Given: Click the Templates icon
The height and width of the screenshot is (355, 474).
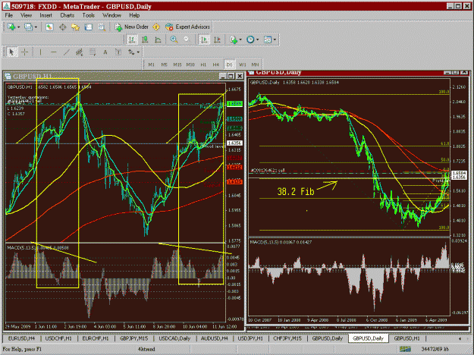Looking at the screenshot, I should [268, 39].
